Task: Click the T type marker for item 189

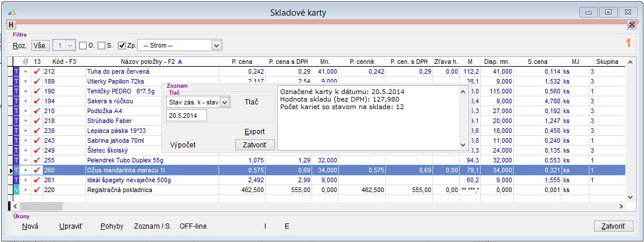Action: pos(16,82)
